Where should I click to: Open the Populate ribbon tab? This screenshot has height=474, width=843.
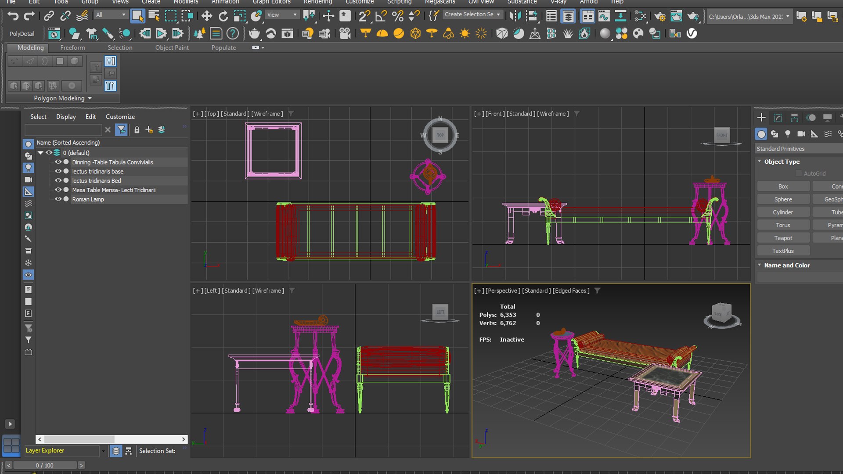223,47
